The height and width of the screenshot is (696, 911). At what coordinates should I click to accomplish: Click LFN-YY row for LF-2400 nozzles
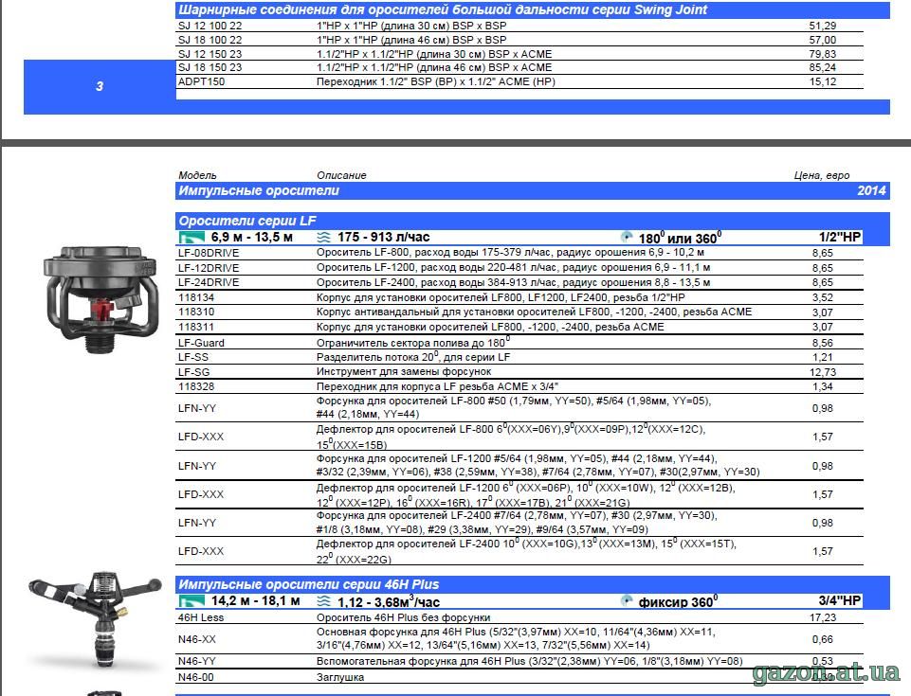(x=519, y=523)
